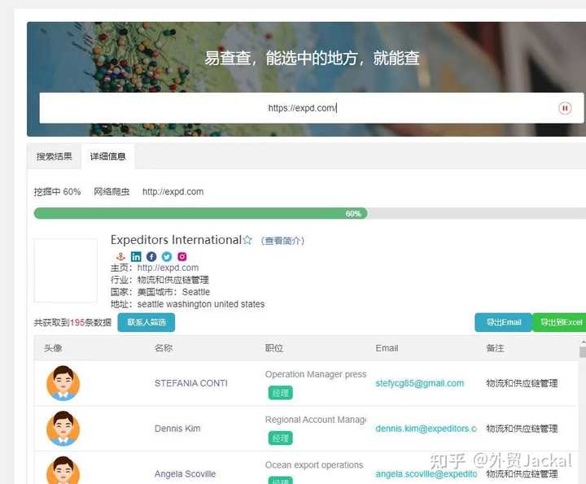Click the Email column header

(x=387, y=348)
